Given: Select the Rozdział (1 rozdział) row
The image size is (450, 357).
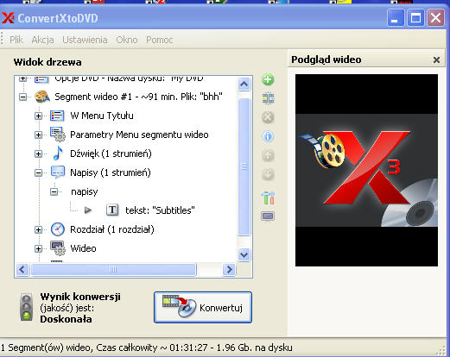Looking at the screenshot, I should (x=112, y=229).
